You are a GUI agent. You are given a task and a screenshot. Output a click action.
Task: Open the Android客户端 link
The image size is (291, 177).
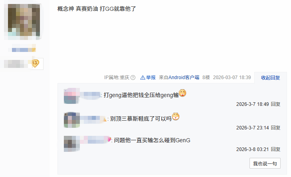tap(184, 78)
